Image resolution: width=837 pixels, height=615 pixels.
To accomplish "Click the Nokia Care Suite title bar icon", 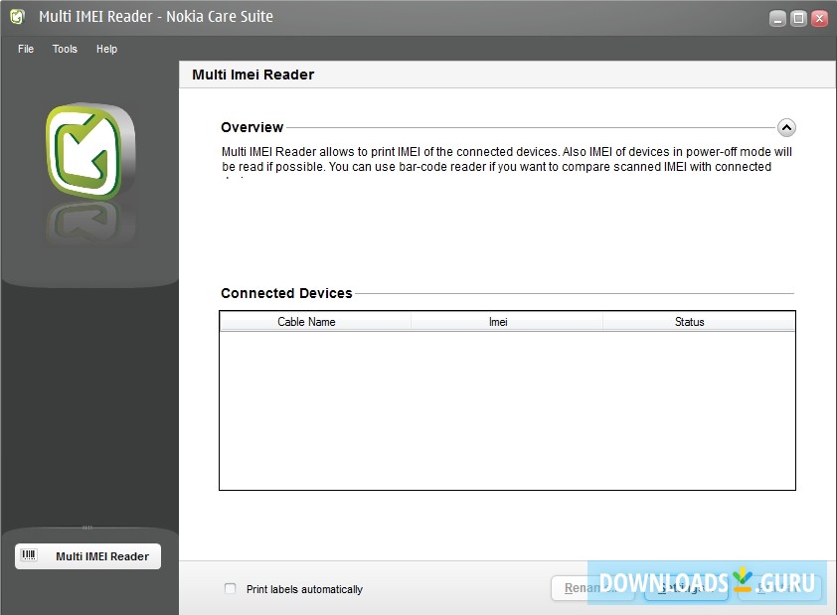I will point(17,17).
